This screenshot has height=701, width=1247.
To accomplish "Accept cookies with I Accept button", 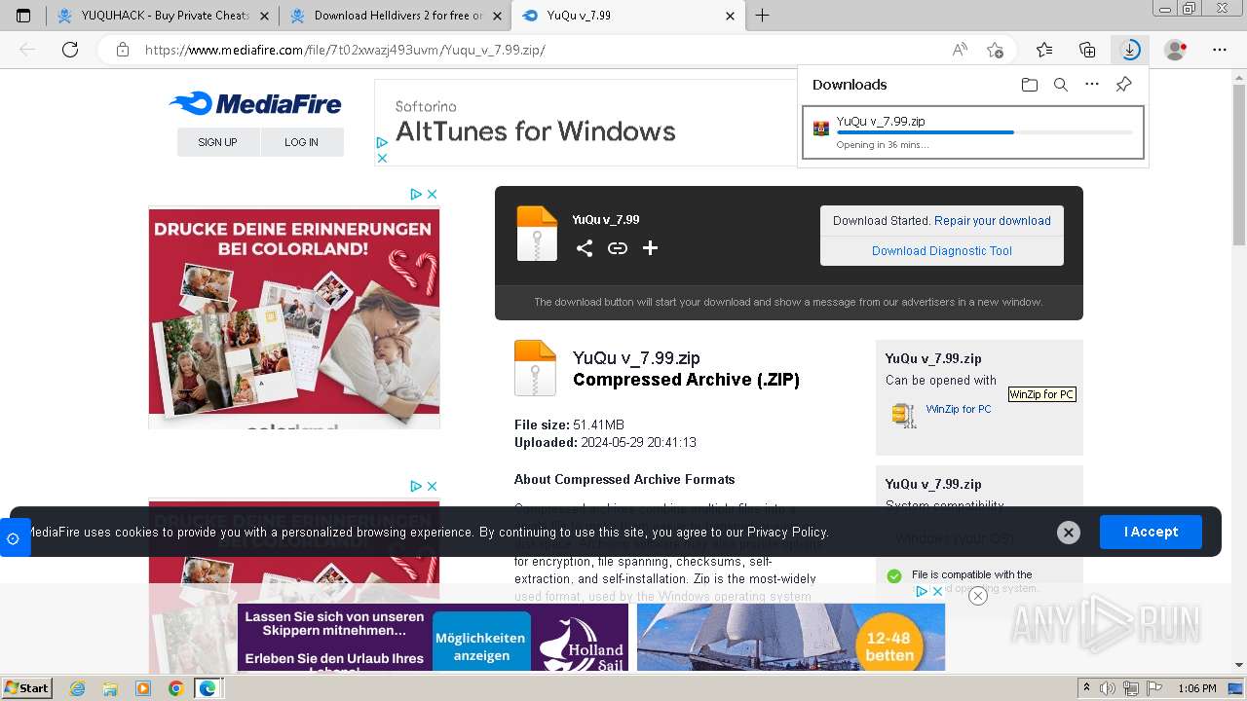I will click(x=1151, y=532).
